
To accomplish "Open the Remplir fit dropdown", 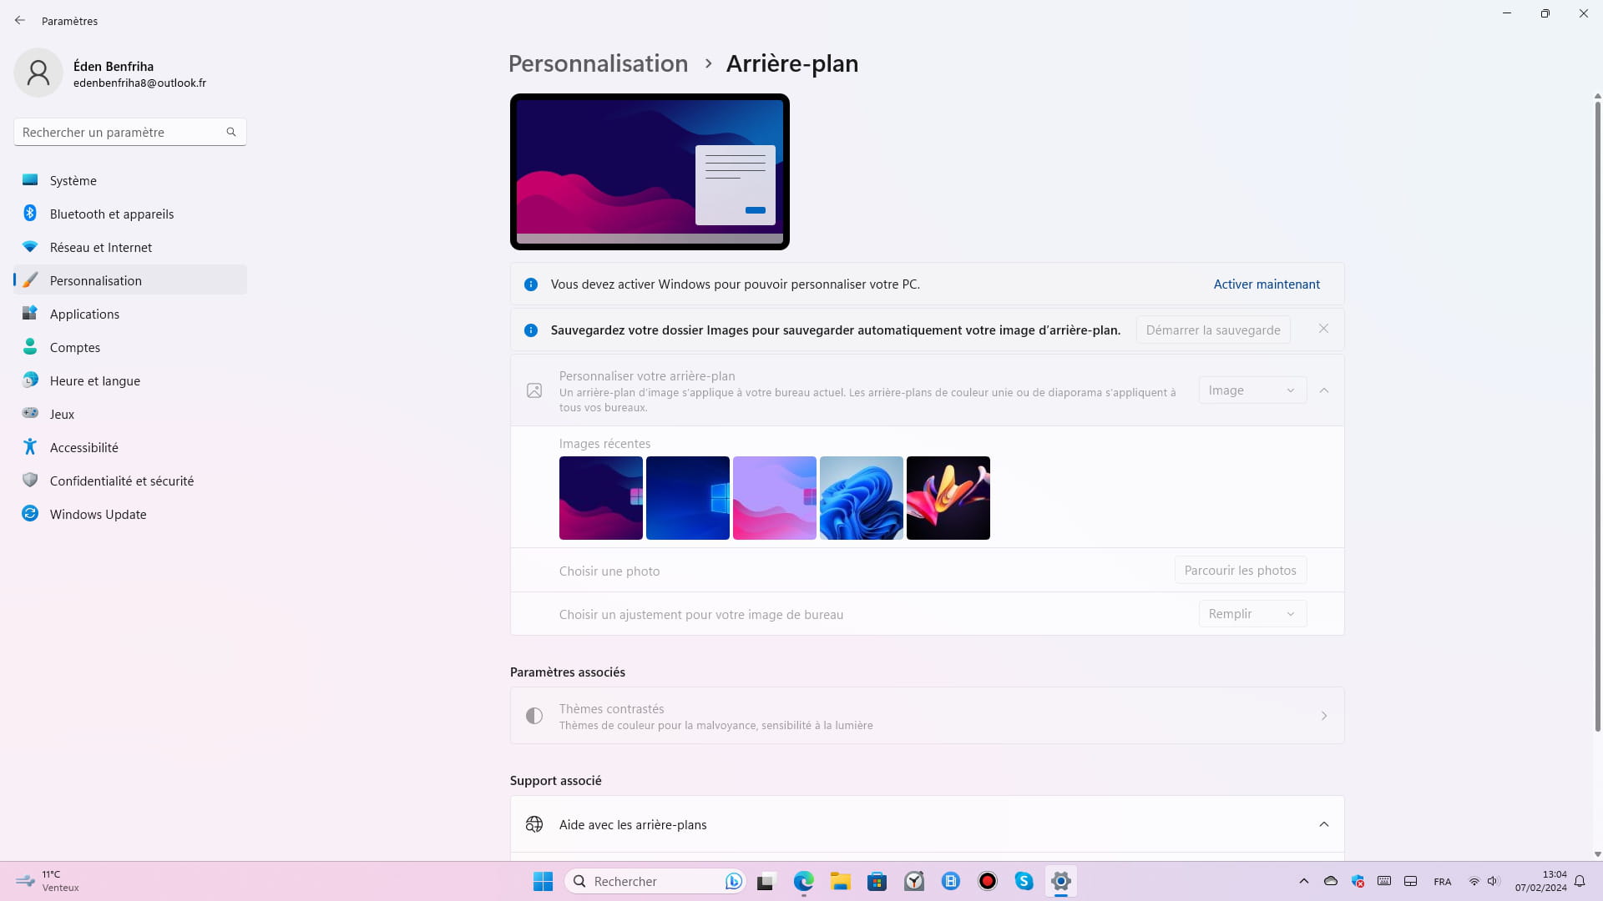I will 1252,614.
